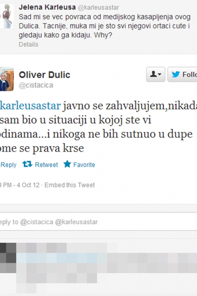Click the Favorite star icon

tap(67, 164)
